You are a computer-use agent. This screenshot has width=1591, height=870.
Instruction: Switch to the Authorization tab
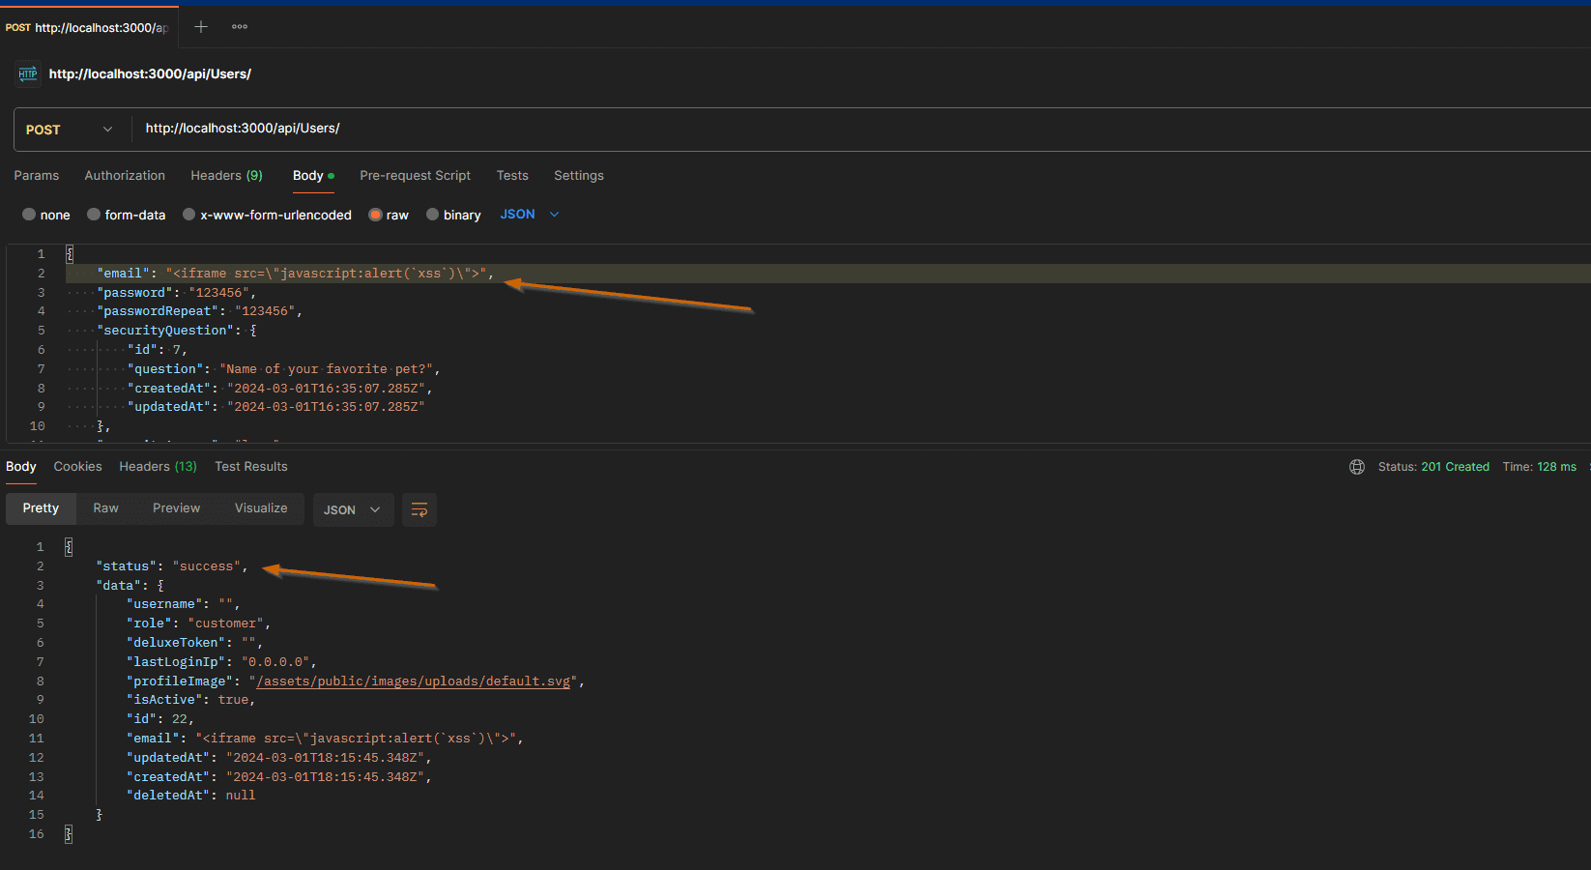pyautogui.click(x=125, y=176)
